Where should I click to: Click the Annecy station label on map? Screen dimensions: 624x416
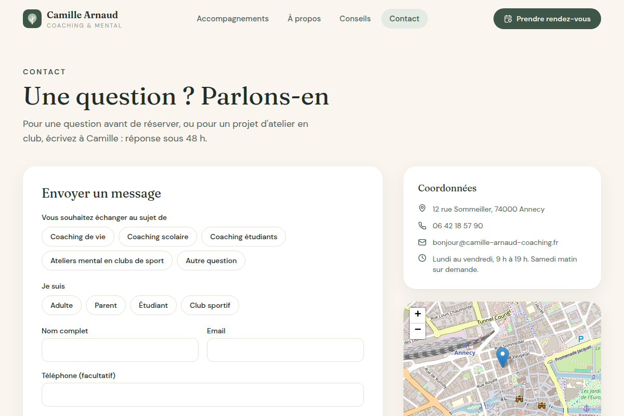465,353
